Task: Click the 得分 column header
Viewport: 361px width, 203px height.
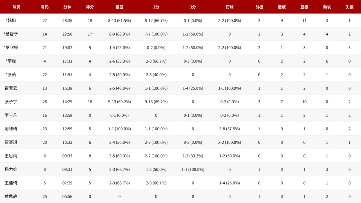Action: pyautogui.click(x=90, y=7)
